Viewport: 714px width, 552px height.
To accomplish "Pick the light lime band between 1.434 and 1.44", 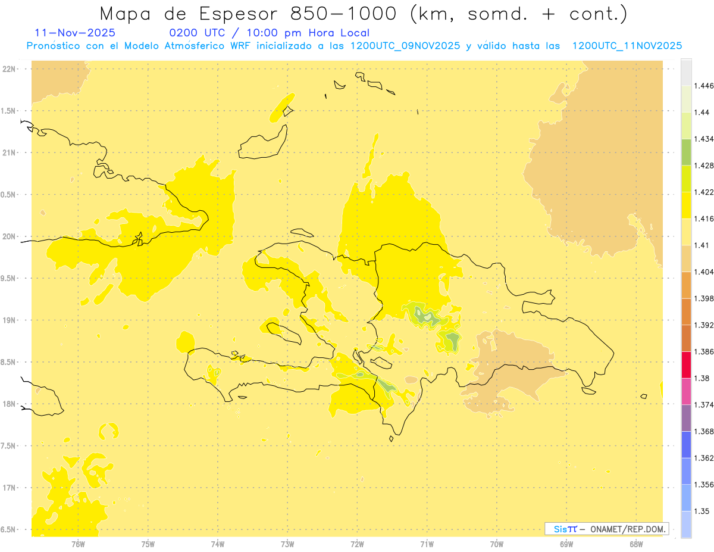I will click(x=686, y=126).
